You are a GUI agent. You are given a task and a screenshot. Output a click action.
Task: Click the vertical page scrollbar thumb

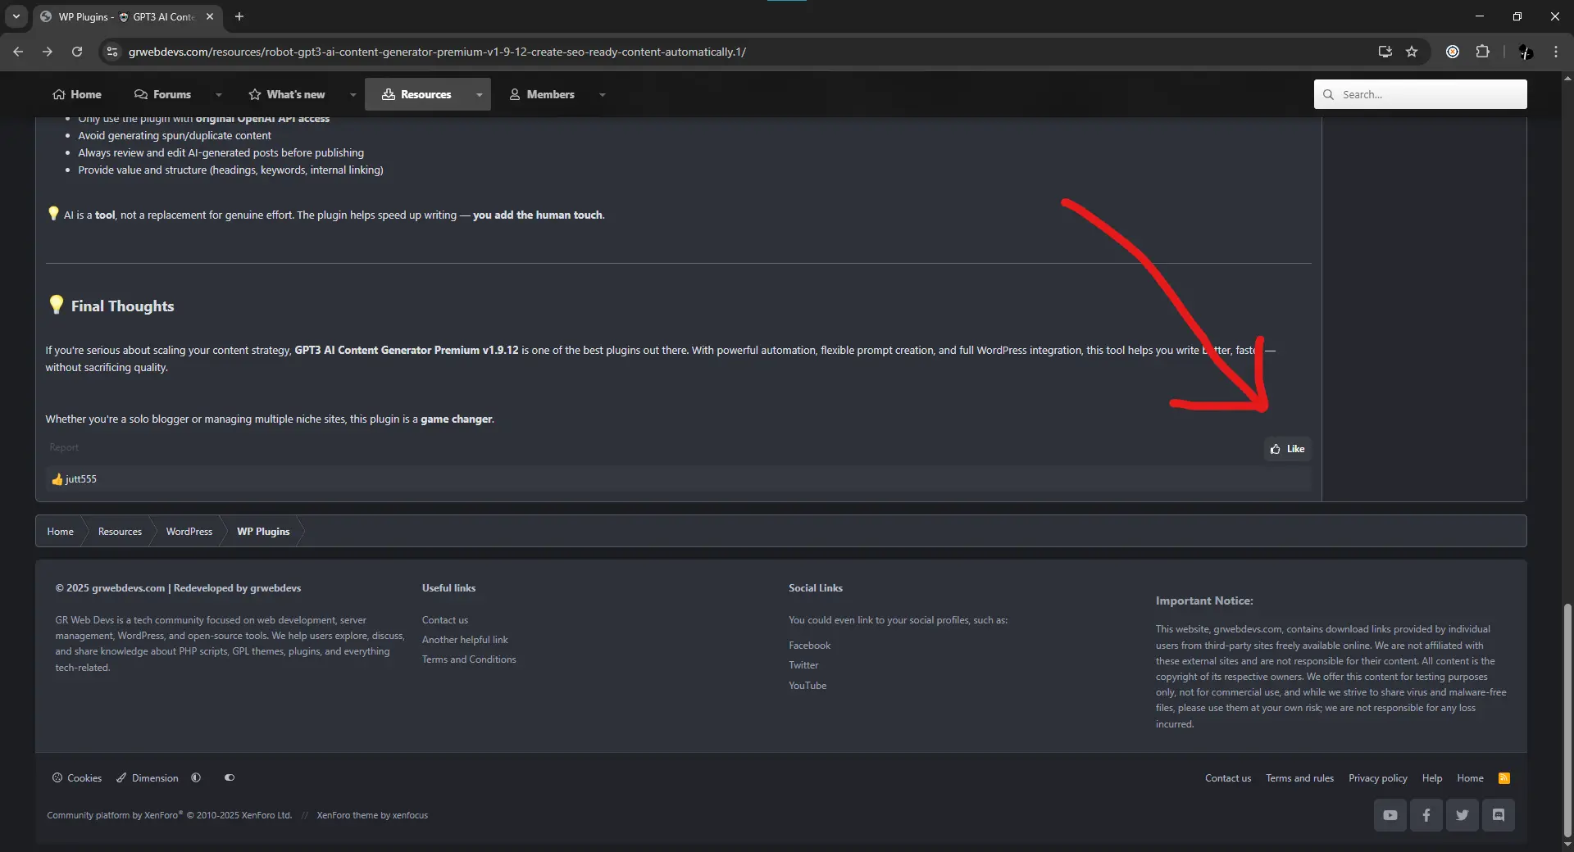pos(1567,719)
